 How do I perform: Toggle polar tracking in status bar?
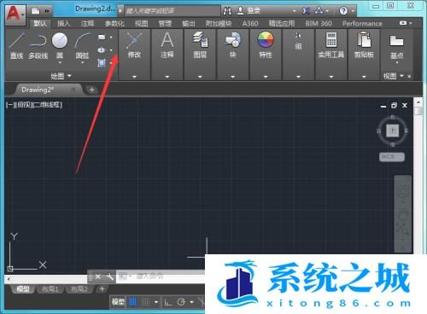[x=181, y=302]
